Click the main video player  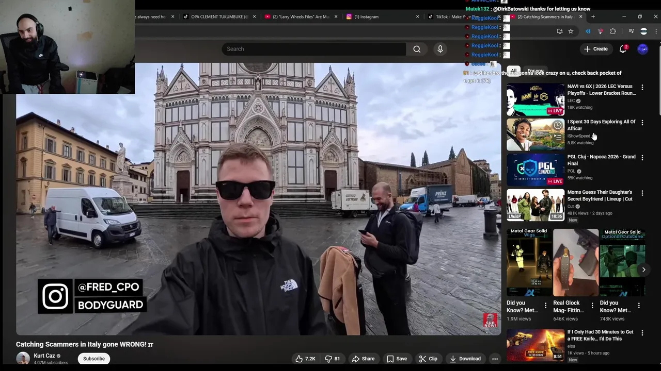[x=258, y=199]
